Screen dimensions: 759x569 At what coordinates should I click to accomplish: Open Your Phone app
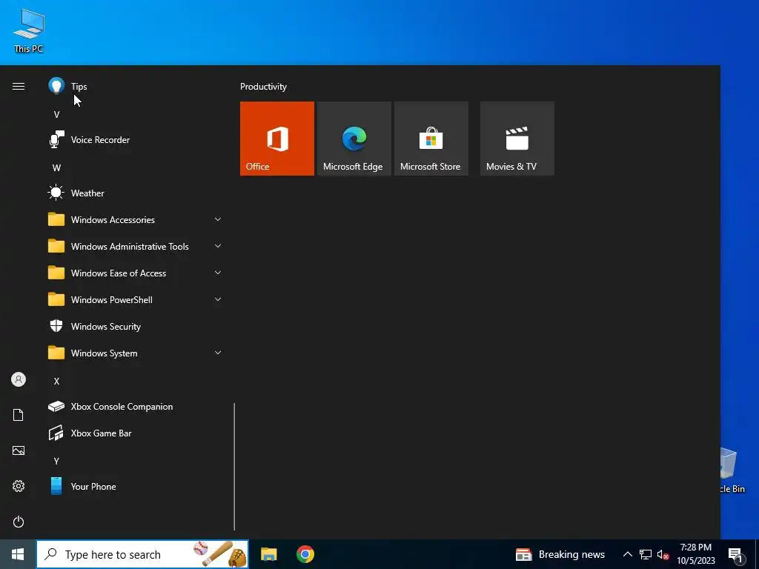136,486
